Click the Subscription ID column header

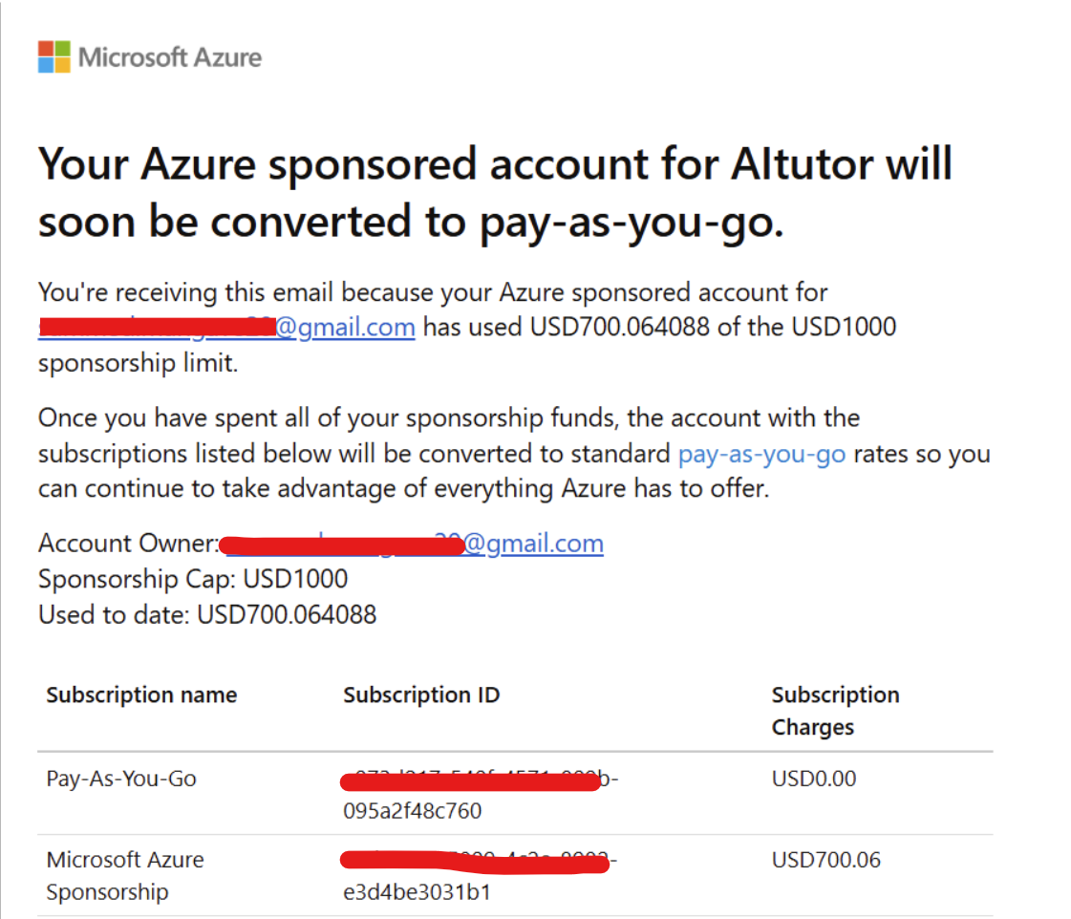(x=421, y=695)
